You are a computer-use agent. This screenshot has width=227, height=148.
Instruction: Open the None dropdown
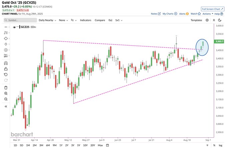pyautogui.click(x=63, y=20)
